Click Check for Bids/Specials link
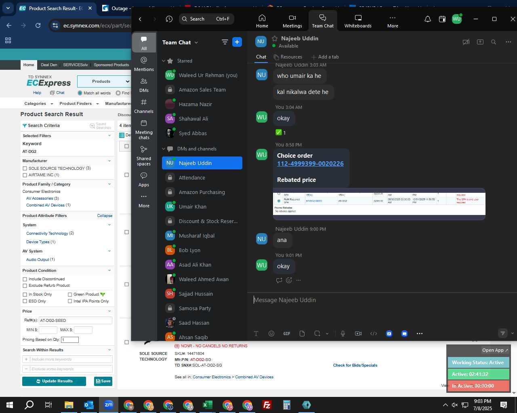 pyautogui.click(x=355, y=365)
